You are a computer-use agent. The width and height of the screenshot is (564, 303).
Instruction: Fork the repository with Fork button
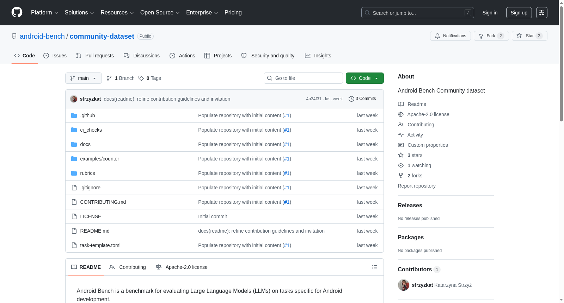pos(491,36)
